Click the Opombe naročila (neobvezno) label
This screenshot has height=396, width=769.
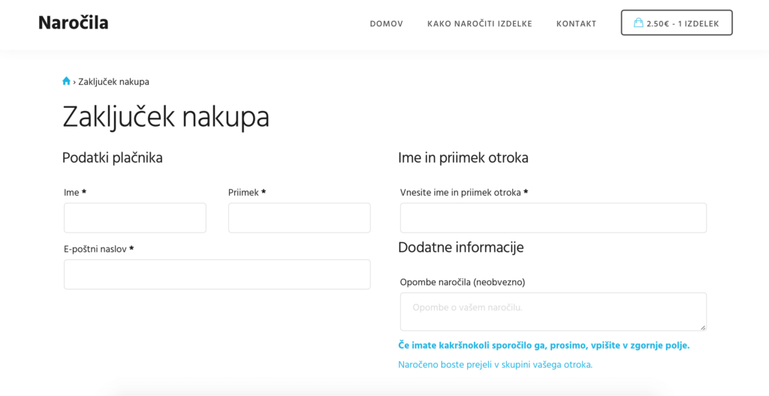click(462, 282)
